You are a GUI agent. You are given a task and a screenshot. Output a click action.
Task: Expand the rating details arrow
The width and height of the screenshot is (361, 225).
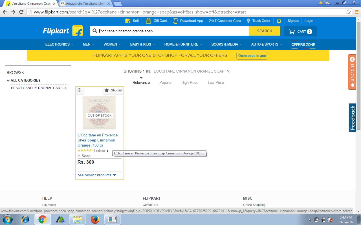(x=108, y=151)
